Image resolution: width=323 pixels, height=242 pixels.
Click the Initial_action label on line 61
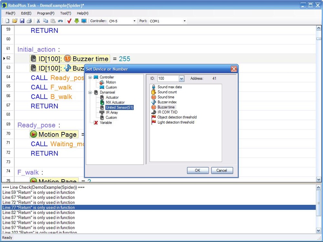click(36, 49)
